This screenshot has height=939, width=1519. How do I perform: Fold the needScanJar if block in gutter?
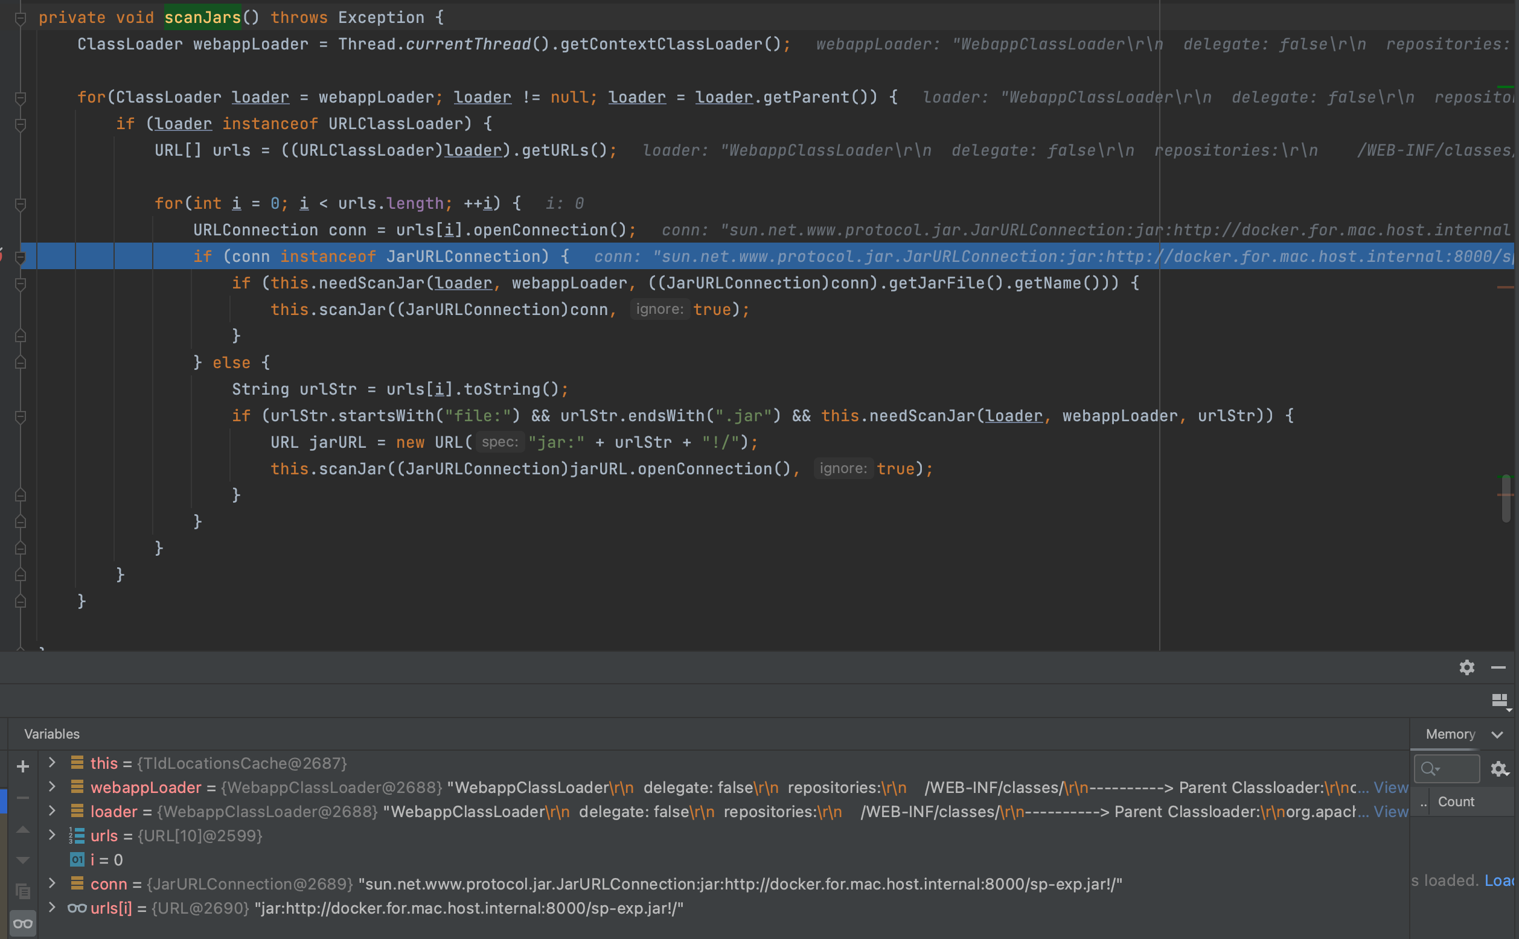(21, 284)
